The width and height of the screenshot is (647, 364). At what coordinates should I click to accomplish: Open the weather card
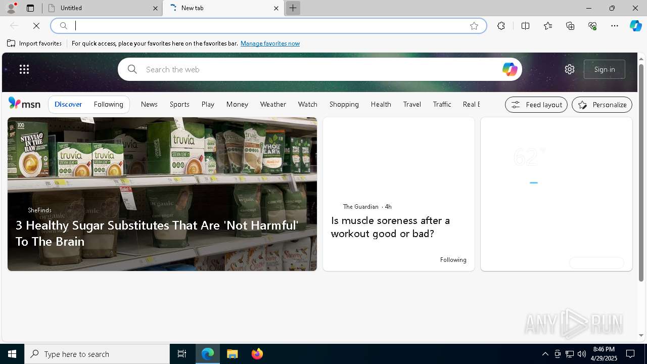click(x=557, y=194)
